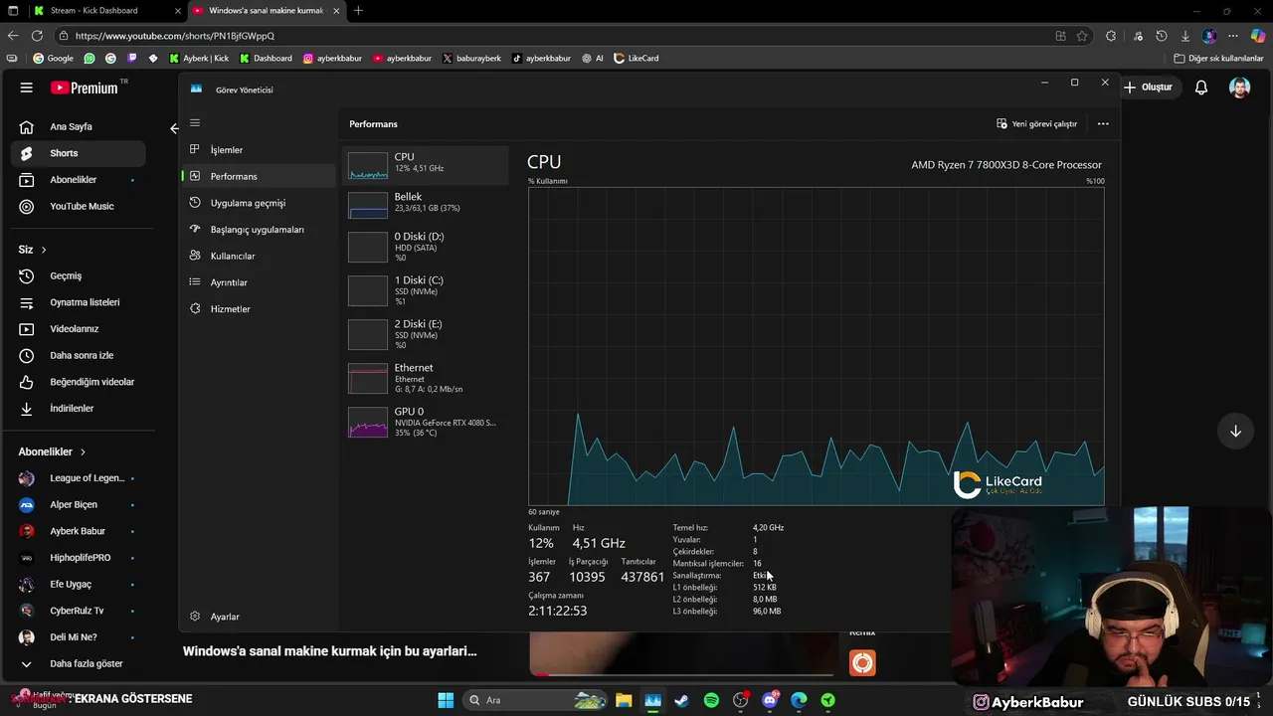Select the CPU performance graph entry
1273x716 pixels.
[425, 165]
